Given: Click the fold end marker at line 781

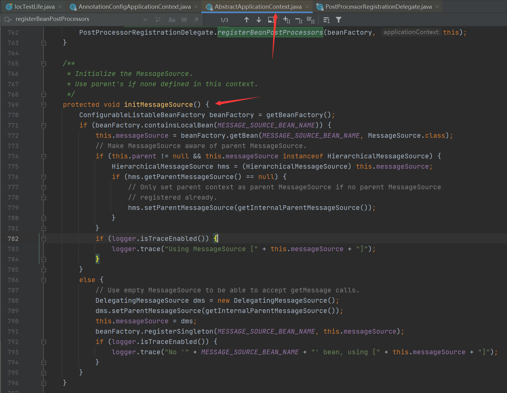Looking at the screenshot, I should (44, 228).
